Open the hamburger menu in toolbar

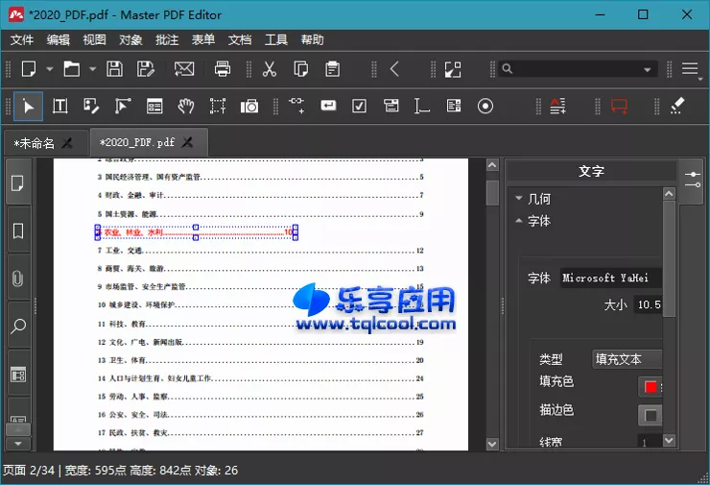pos(690,69)
